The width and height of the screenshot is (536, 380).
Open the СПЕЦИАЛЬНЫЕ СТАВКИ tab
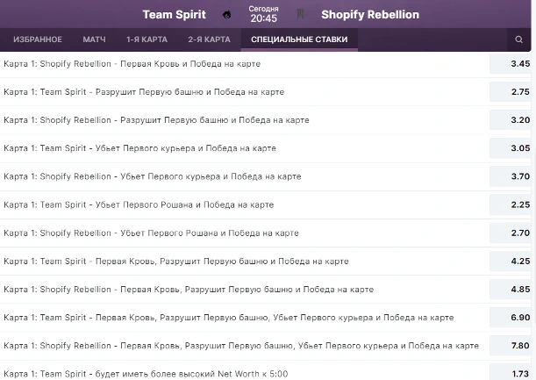pos(299,39)
